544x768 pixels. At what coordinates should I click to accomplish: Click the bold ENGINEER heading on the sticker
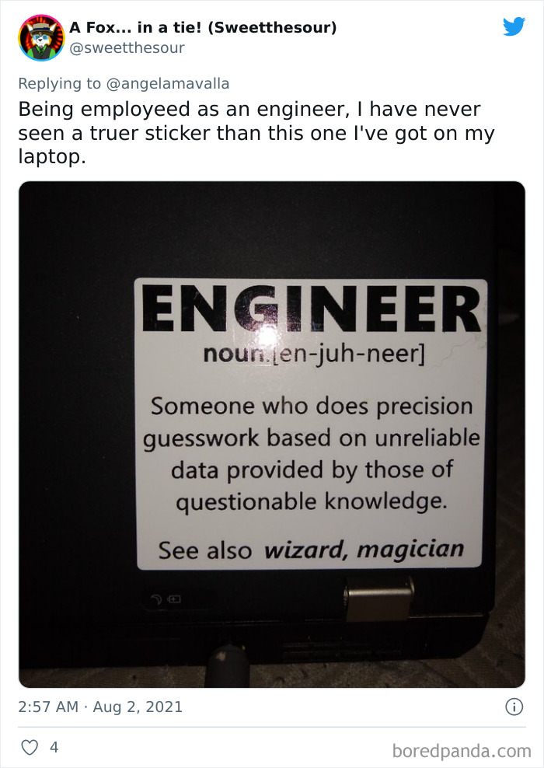coord(312,309)
